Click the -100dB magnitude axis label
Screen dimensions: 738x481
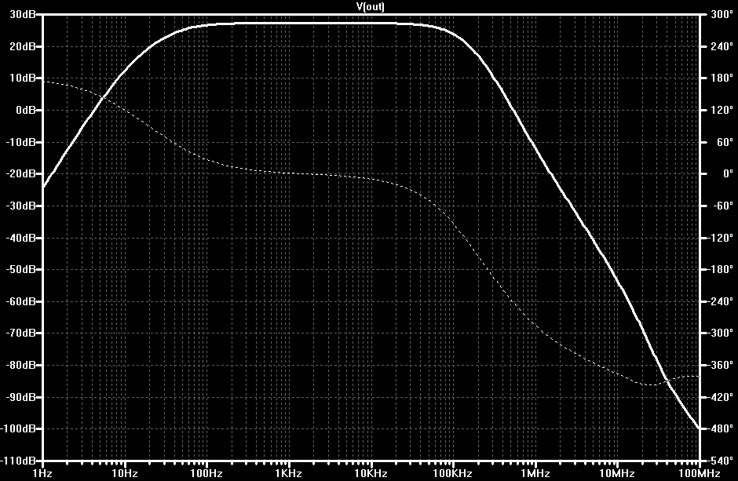pyautogui.click(x=18, y=428)
